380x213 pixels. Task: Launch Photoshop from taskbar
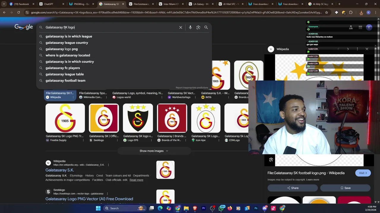(x=256, y=208)
